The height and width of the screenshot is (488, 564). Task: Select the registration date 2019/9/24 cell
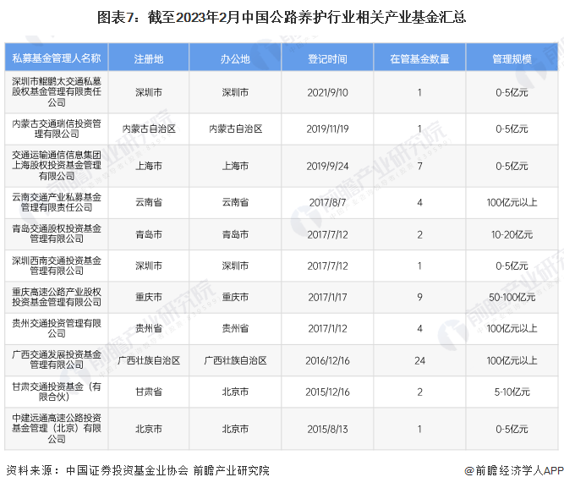click(x=327, y=167)
